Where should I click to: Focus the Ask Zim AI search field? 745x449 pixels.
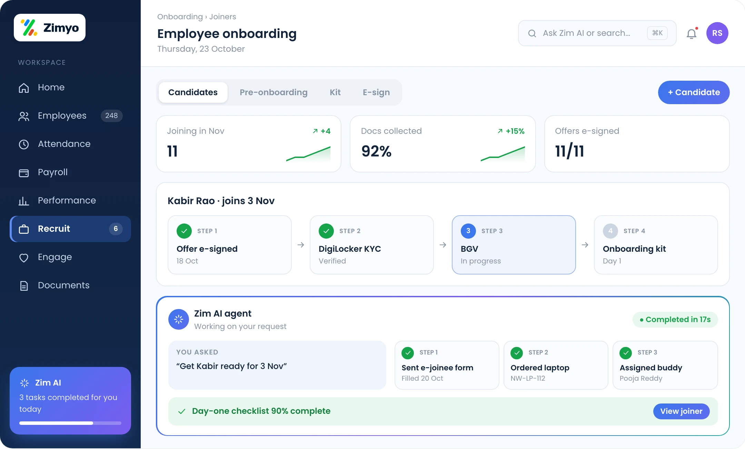coord(597,33)
